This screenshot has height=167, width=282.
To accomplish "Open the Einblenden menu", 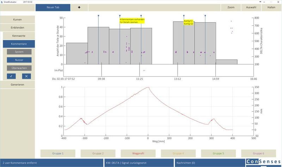I will [x=17, y=27].
